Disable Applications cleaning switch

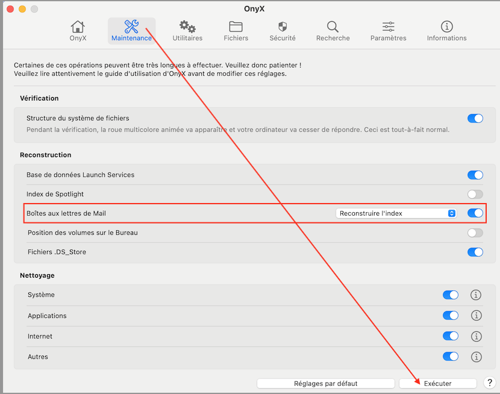(451, 316)
